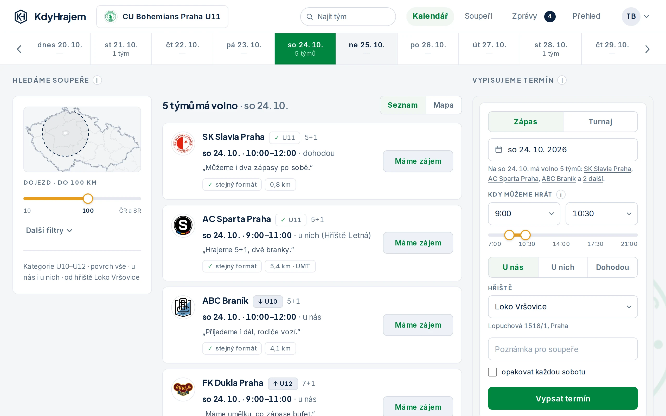Select the ne 25. 10. day tab
The image size is (666, 416).
point(366,49)
